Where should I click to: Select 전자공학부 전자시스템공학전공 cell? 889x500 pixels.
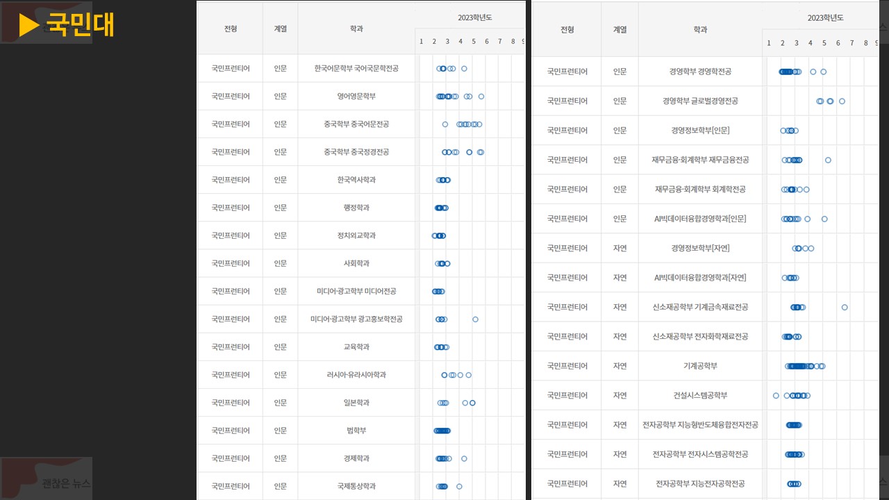[x=700, y=454]
